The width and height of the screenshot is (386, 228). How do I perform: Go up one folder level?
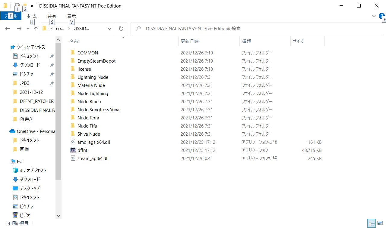[x=36, y=29]
